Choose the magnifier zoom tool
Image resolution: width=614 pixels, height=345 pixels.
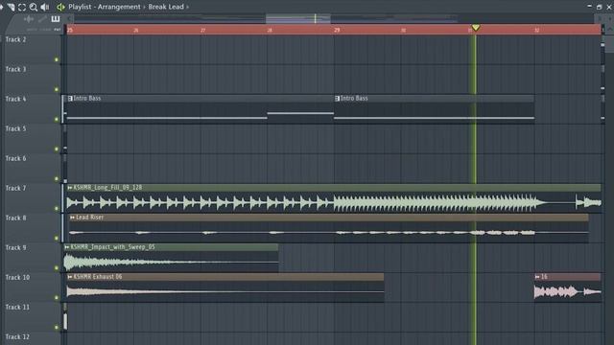(x=34, y=7)
